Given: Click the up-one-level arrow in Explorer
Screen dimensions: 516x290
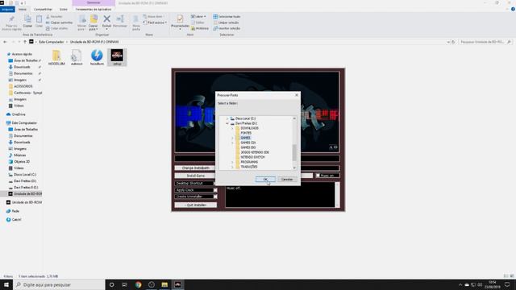Looking at the screenshot, I should tap(25, 42).
